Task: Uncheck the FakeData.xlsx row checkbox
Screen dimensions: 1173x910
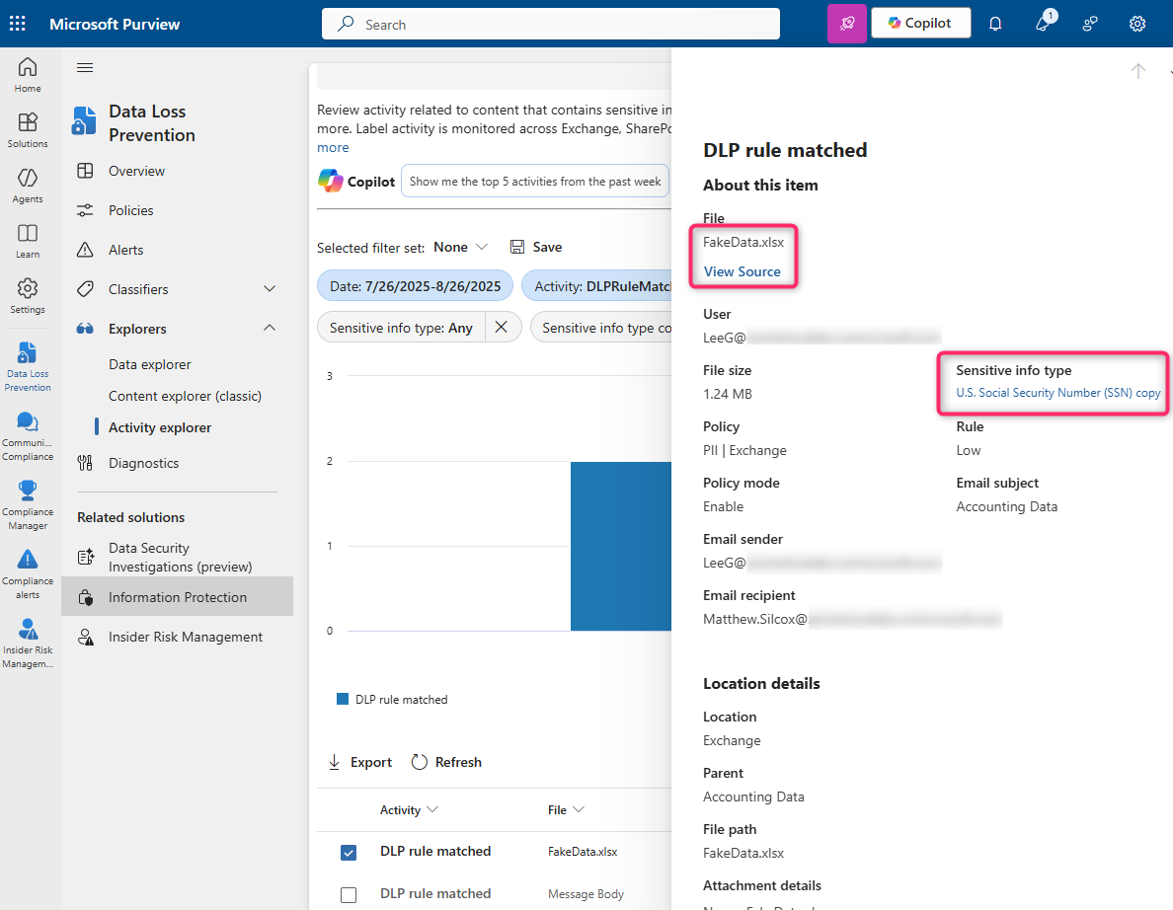Action: tap(349, 853)
